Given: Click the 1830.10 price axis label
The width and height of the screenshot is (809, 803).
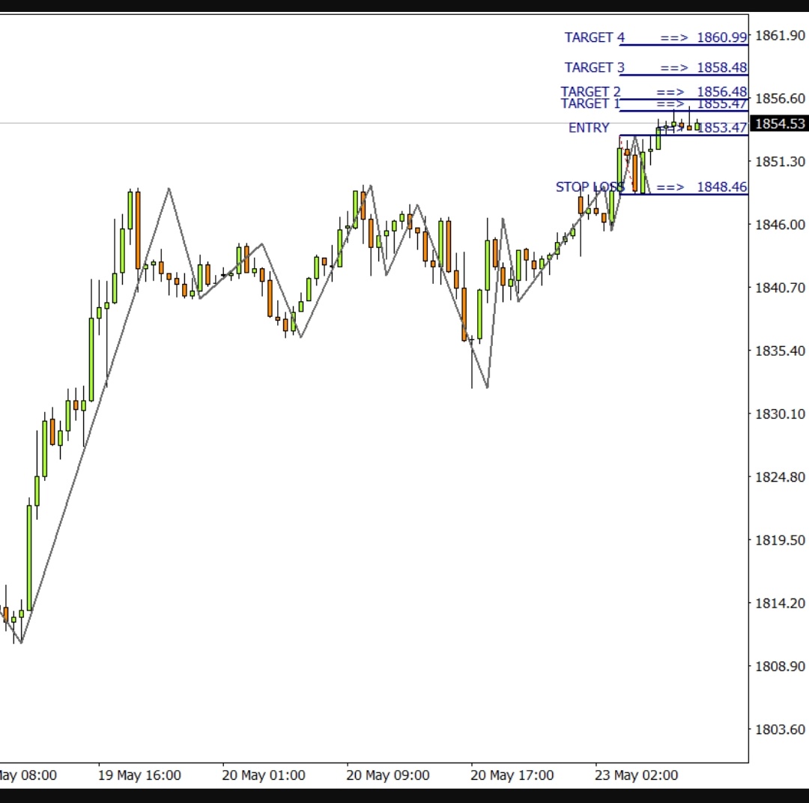Looking at the screenshot, I should (x=780, y=414).
